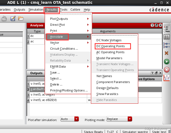Choose Delete ... in Results menu
The height and width of the screenshot is (133, 171).
click(x=68, y=84)
